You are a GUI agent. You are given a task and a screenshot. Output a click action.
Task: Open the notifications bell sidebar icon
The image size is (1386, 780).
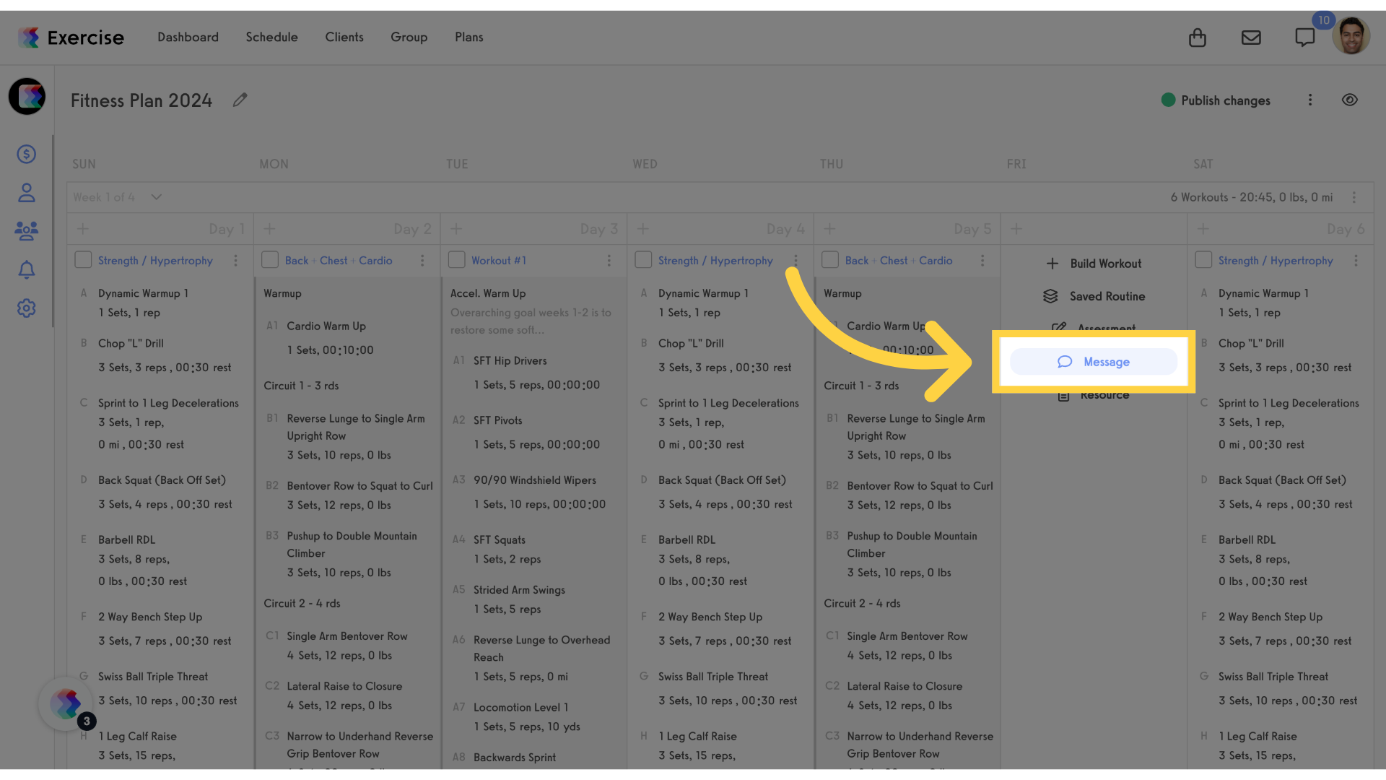point(27,270)
